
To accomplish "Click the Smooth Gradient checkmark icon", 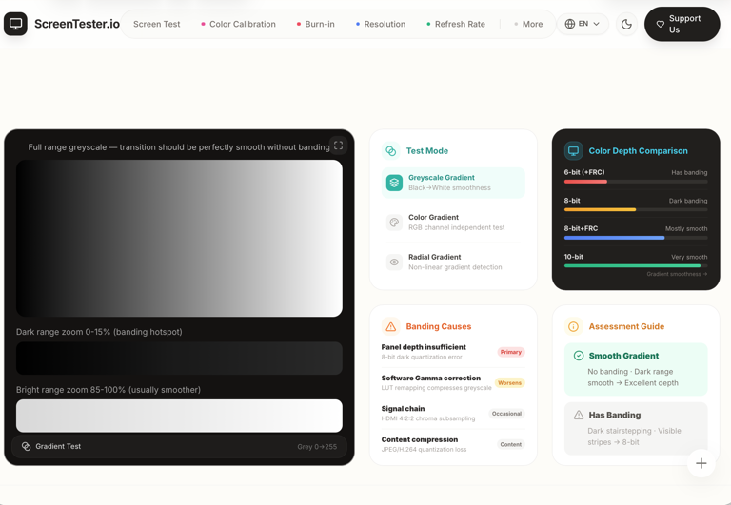I will tap(579, 356).
